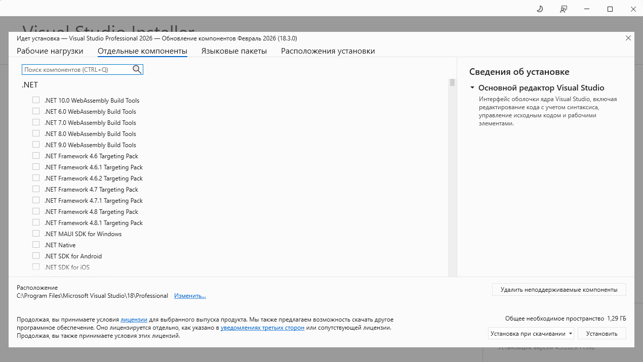Toggle dark theme moon icon

pos(540,9)
